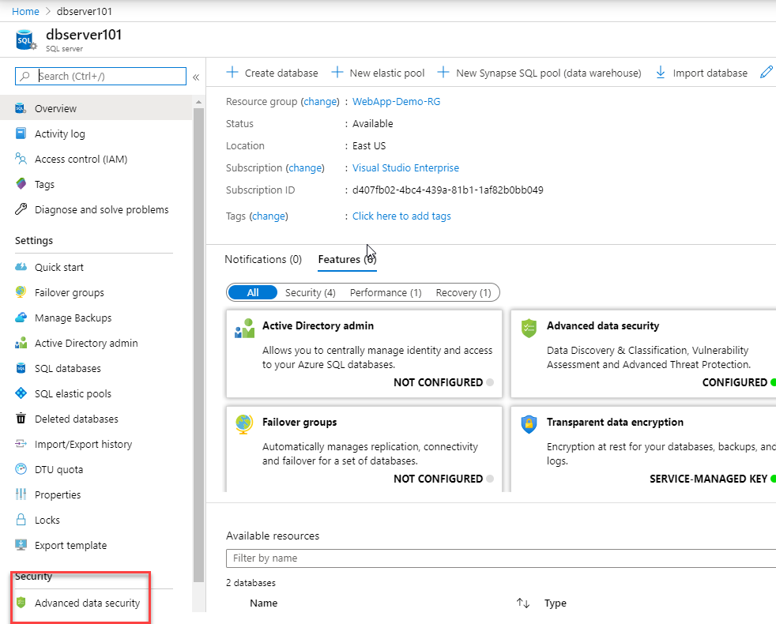Filter features by Recovery (1)

pos(464,292)
